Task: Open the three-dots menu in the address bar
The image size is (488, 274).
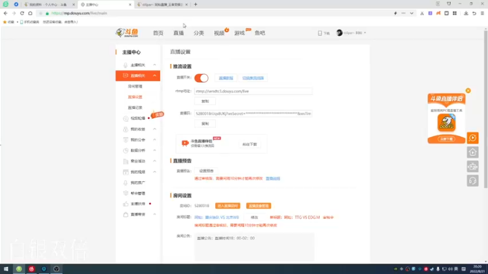Action: pos(403,13)
